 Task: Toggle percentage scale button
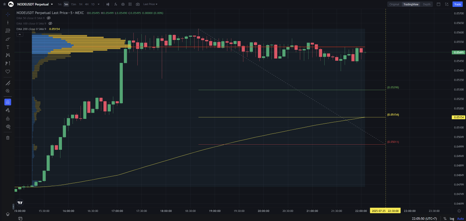(445, 218)
